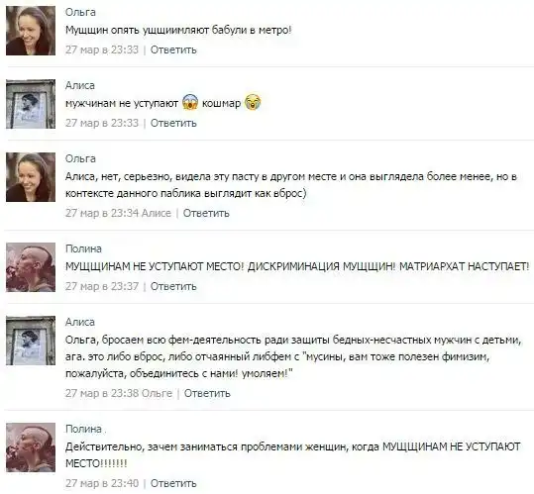The image size is (534, 494).
Task: Open Алиса's avatar on the 23:33 comment
Action: 31,104
